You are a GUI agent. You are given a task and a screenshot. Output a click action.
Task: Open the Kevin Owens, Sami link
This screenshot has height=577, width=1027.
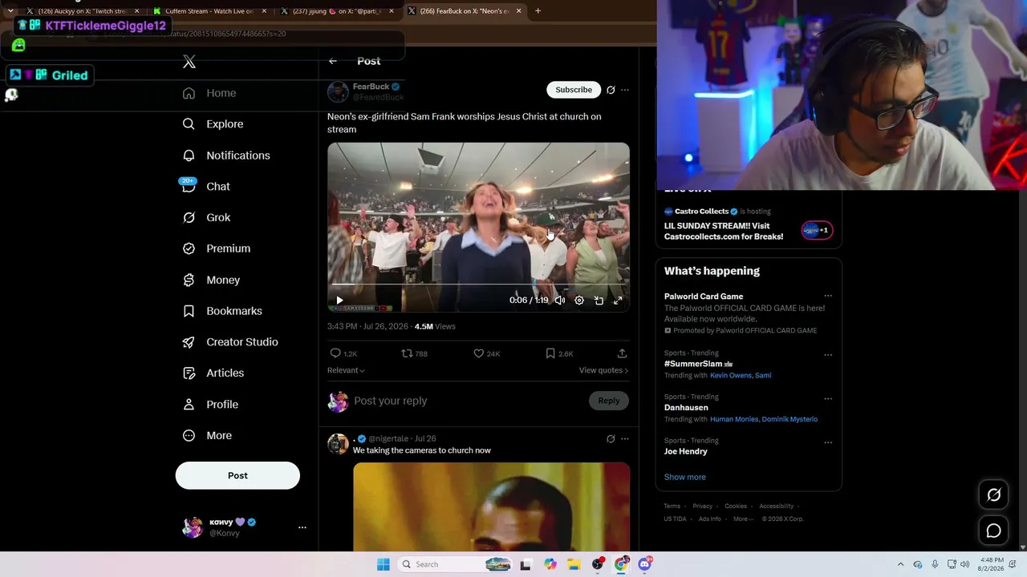[x=741, y=375]
